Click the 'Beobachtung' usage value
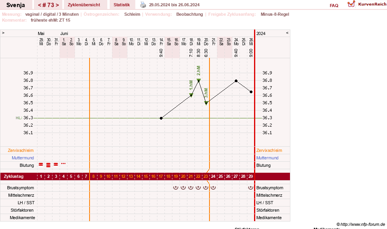This screenshot has height=229, width=387. tap(189, 14)
